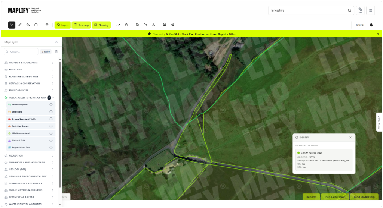Click the trend line chart icon
This screenshot has width=383, height=208.
click(118, 25)
